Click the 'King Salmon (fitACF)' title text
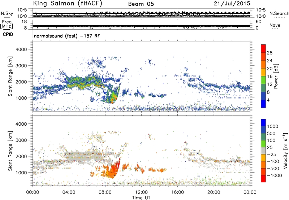This screenshot has height=200, width=289. (68, 4)
